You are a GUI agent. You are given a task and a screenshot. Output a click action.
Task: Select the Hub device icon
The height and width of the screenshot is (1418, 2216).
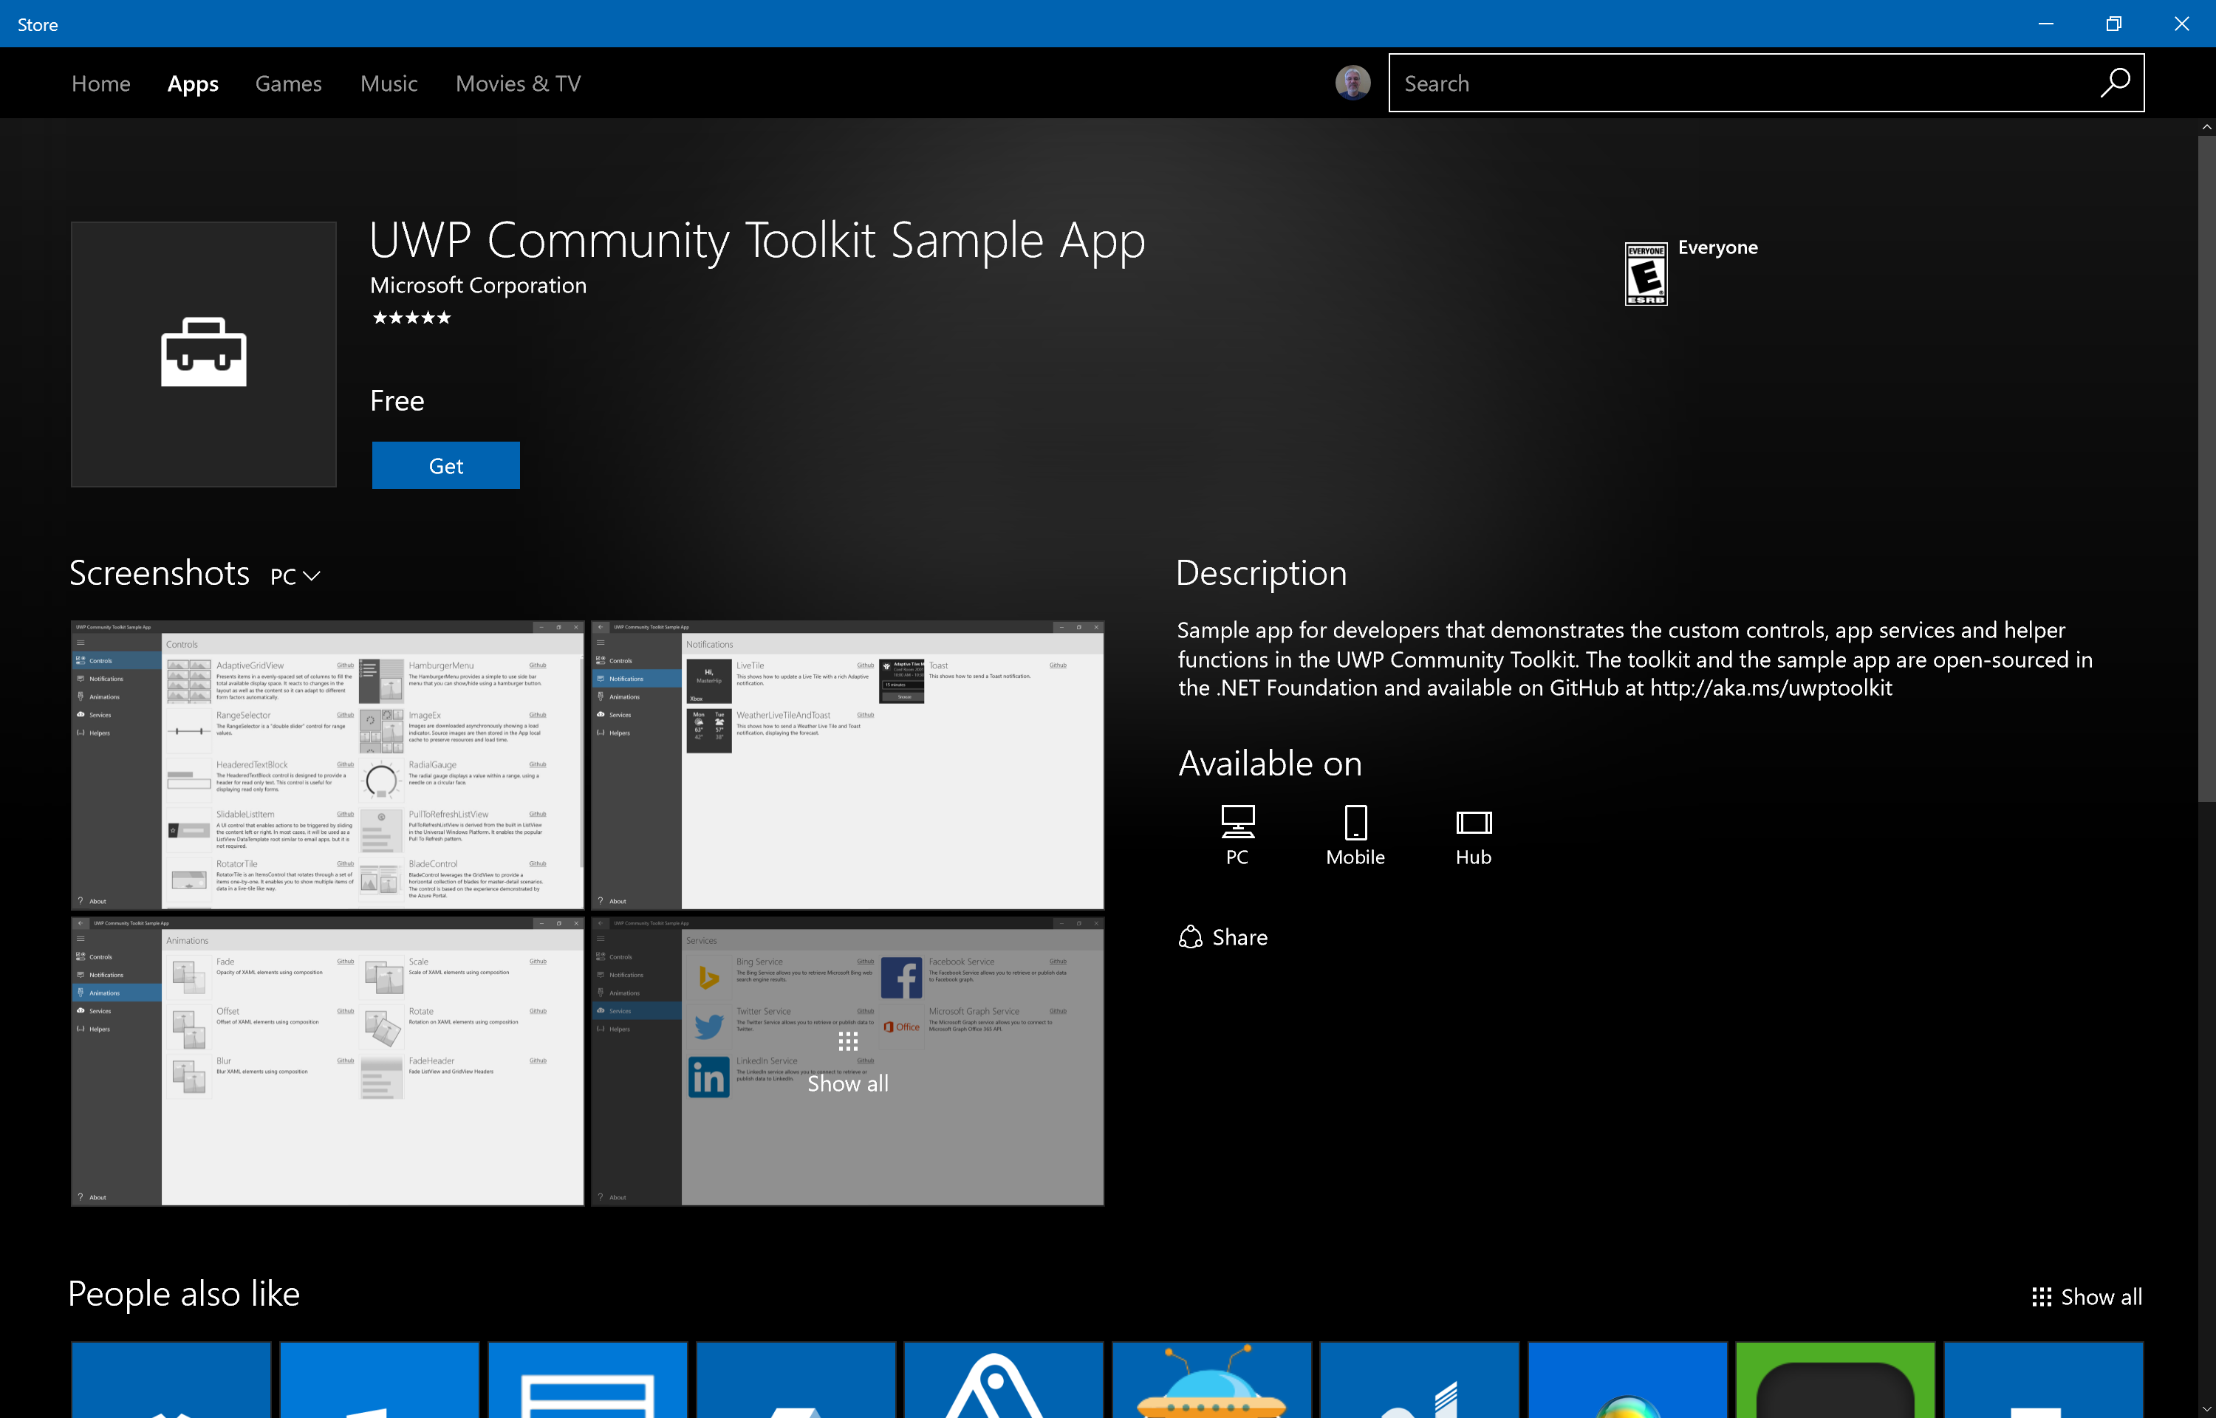click(x=1473, y=821)
